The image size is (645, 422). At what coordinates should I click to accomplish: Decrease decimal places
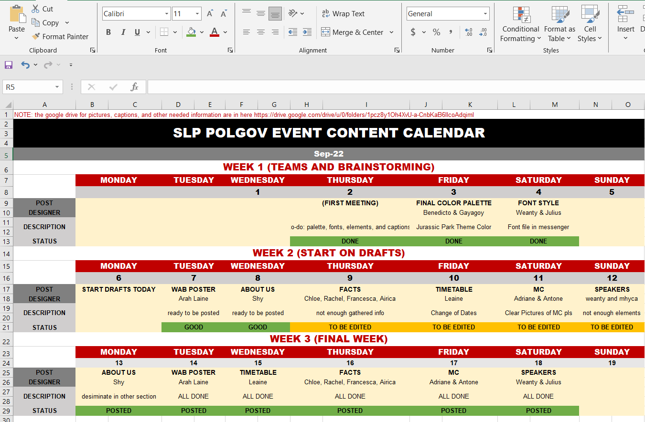[483, 32]
